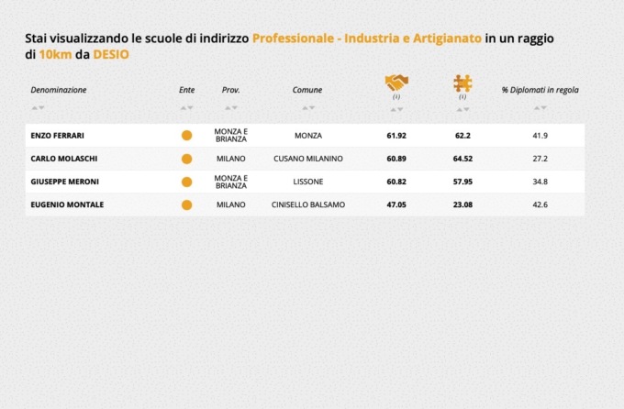624x409 pixels.
Task: Sort by Comune using its sort arrows
Action: [x=308, y=108]
